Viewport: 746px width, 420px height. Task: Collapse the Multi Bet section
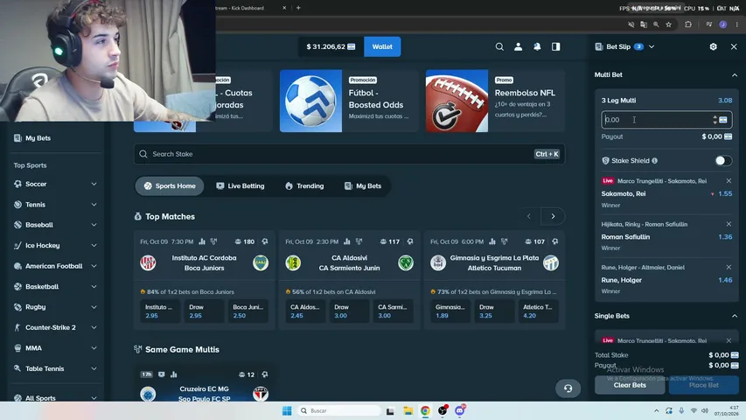pos(734,74)
